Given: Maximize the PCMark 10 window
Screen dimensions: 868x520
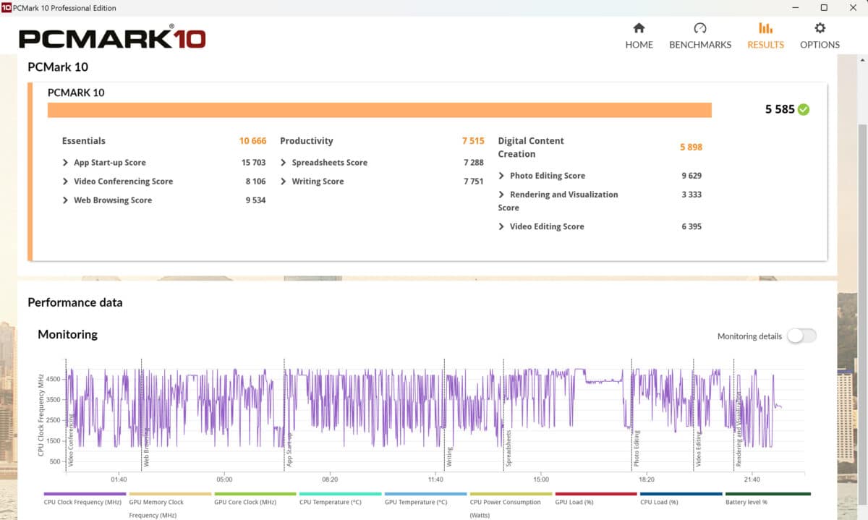Looking at the screenshot, I should tap(824, 8).
